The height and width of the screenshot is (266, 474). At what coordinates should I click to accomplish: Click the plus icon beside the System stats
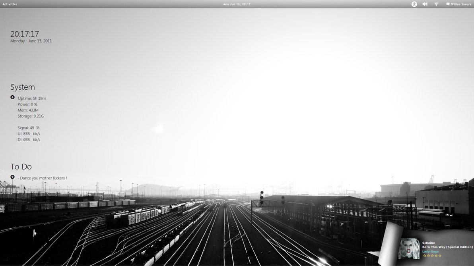pyautogui.click(x=12, y=97)
